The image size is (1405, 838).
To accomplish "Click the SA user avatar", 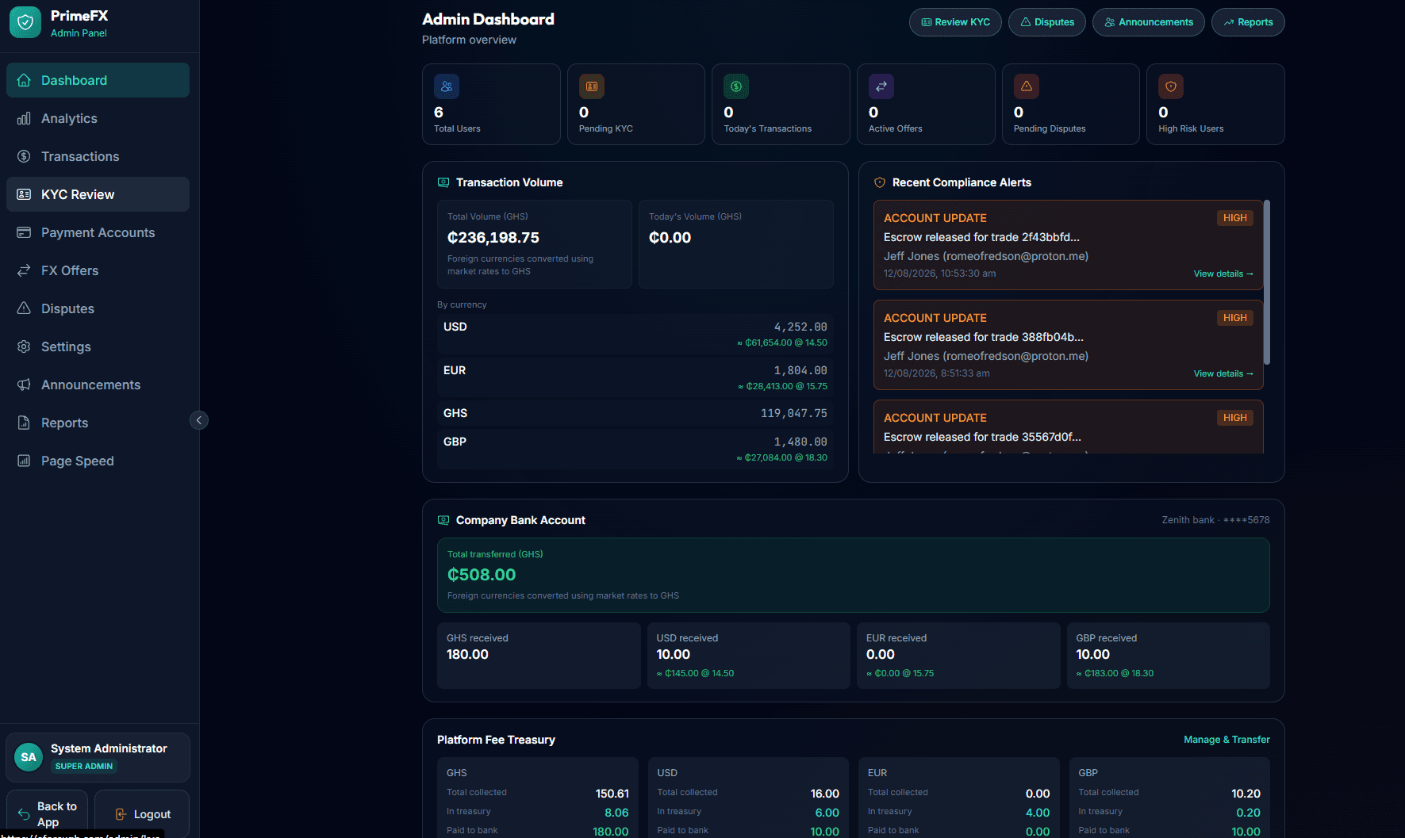I will point(29,757).
